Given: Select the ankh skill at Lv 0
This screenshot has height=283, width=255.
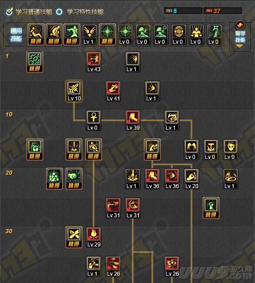Looking at the screenshot, I should pos(94,120).
